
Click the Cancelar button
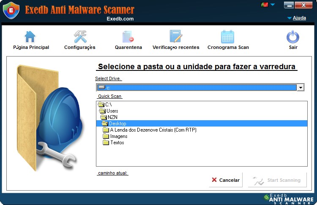coord(226,180)
